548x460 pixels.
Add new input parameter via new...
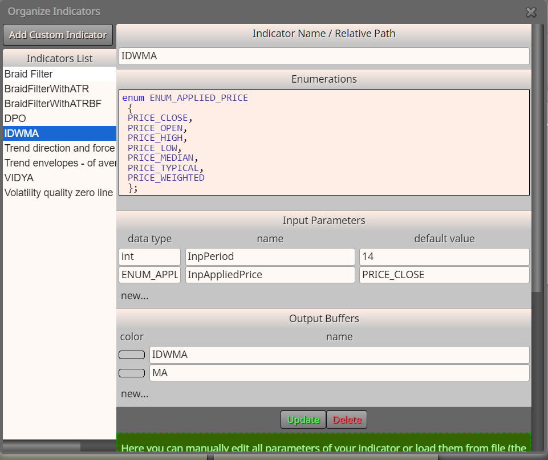point(135,296)
